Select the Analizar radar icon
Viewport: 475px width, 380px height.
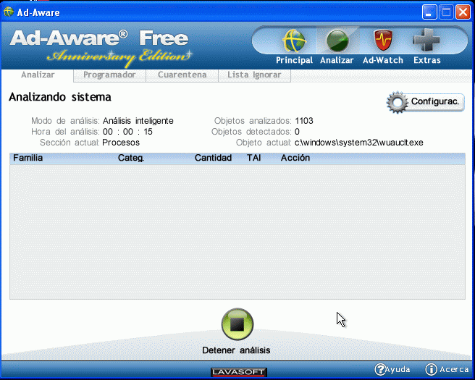point(337,42)
